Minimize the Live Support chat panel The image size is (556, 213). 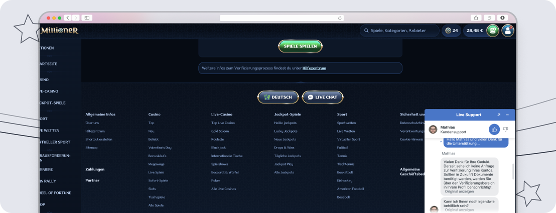click(507, 115)
